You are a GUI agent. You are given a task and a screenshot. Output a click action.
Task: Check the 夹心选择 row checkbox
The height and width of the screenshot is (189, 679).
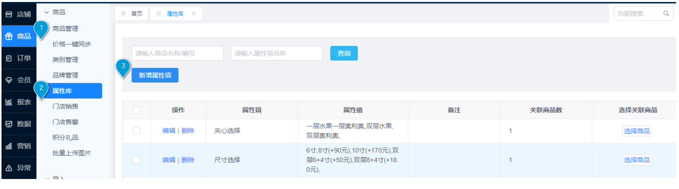136,131
